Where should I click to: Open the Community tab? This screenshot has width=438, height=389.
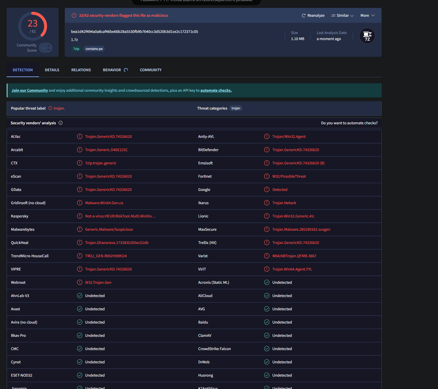click(151, 70)
